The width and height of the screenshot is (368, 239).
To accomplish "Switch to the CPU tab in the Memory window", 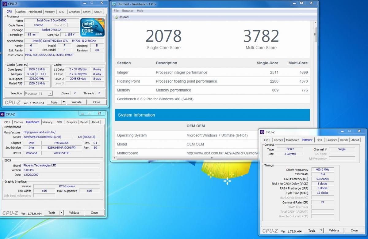I will click(267, 140).
